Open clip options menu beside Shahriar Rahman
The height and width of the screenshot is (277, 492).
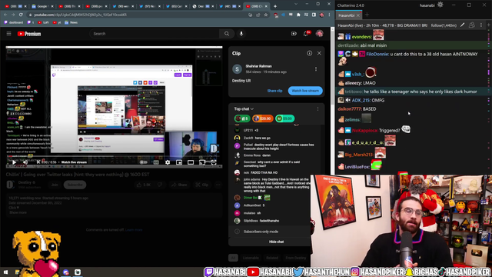(x=316, y=69)
